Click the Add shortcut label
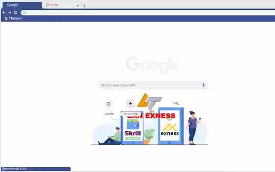 [x=130, y=114]
